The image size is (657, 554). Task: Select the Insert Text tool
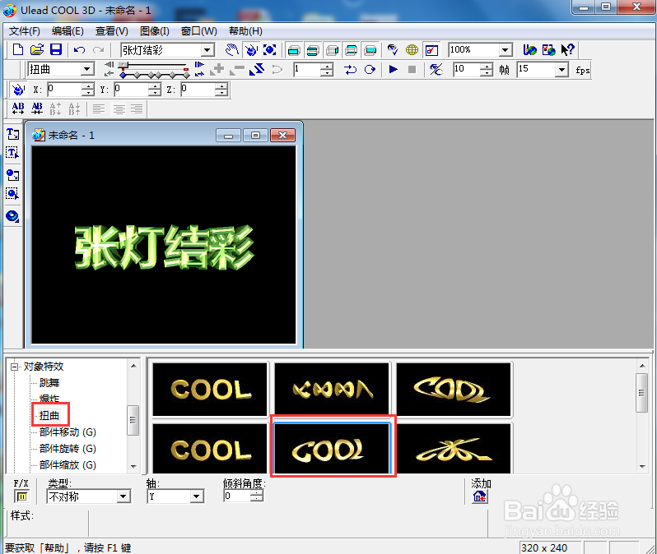coord(12,134)
